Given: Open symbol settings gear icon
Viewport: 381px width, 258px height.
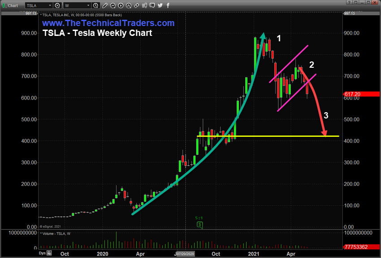Looking at the screenshot, I should pos(57,5).
